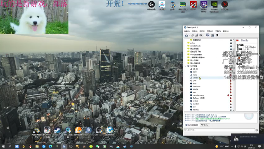Select user JOJO in the channel tree

195,74
